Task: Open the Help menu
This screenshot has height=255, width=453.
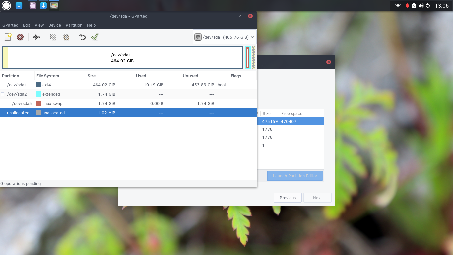Action: pyautogui.click(x=91, y=25)
